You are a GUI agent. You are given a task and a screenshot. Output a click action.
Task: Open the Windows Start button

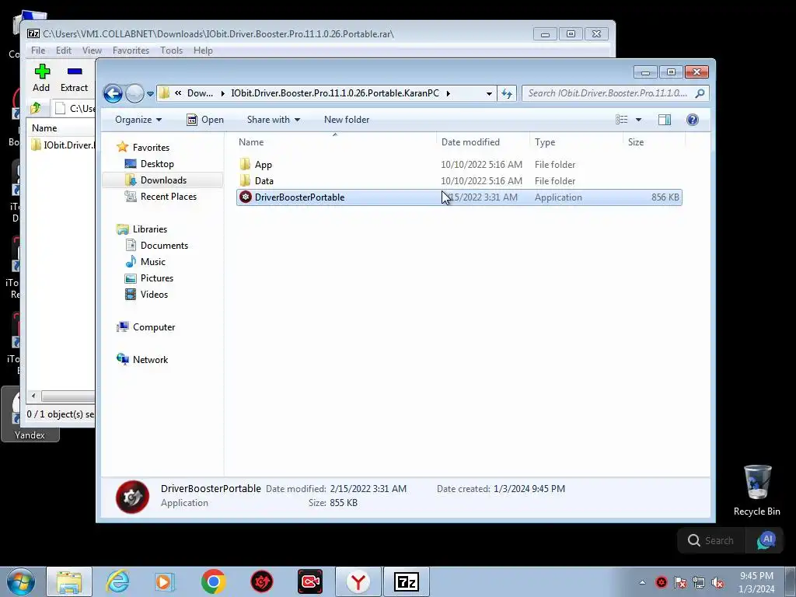[20, 581]
